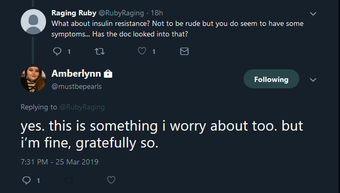
Task: View Amberlynn's profile photo
Action: tap(33, 79)
